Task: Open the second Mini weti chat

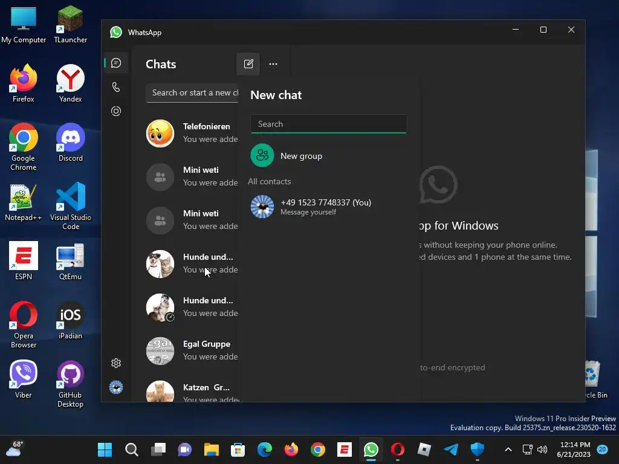Action: (190, 220)
